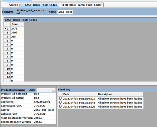157x127 pixels.
Task: Select cell with fault code 3597
Action: 17,32
